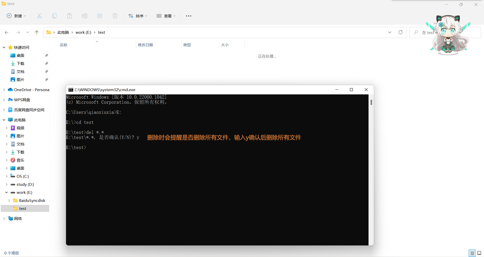This screenshot has width=484, height=257.
Task: Click the Rename icon in toolbar
Action: pyautogui.click(x=85, y=16)
